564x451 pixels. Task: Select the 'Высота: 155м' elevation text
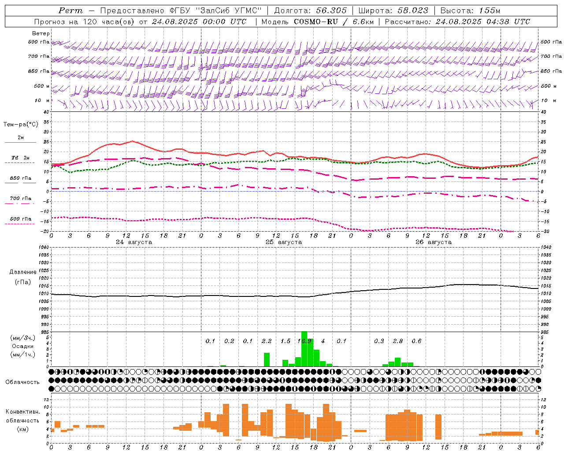pyautogui.click(x=471, y=11)
